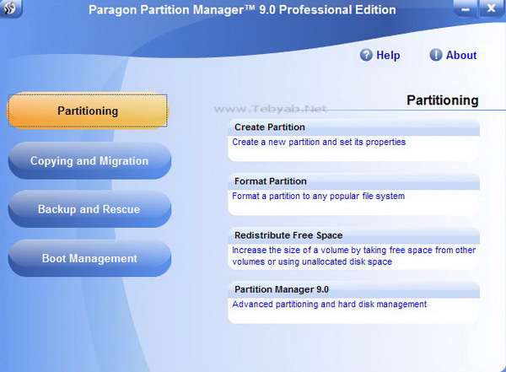Open the Help link text

(x=388, y=55)
